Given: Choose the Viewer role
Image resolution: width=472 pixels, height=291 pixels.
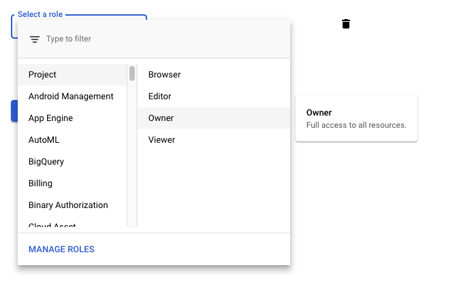Looking at the screenshot, I should tap(214, 140).
